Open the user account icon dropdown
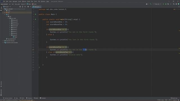The height and width of the screenshot is (101, 180). pos(147,4)
